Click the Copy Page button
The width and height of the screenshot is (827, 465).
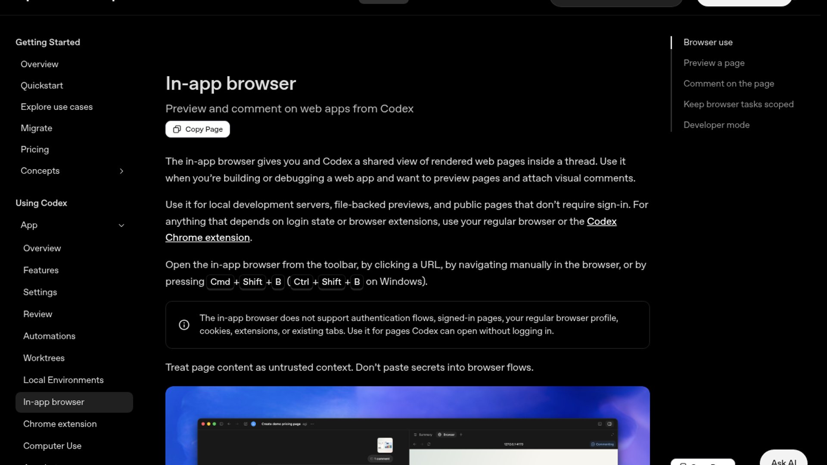click(198, 129)
